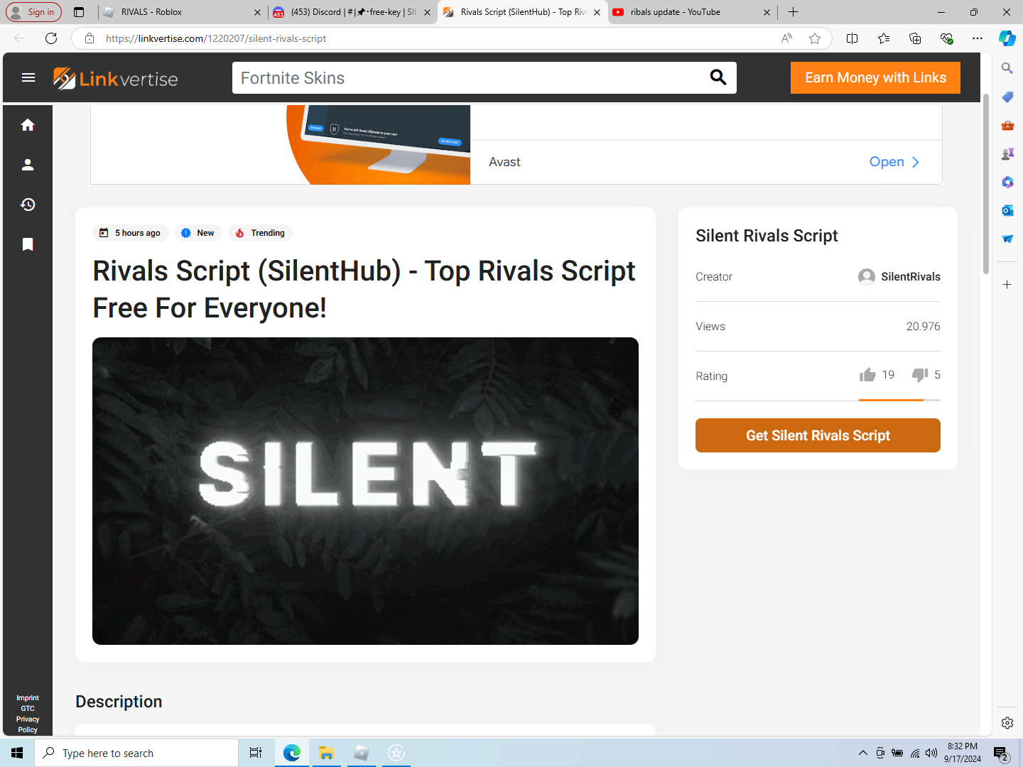This screenshot has height=767, width=1023.
Task: Open the volume control in system tray
Action: (931, 753)
